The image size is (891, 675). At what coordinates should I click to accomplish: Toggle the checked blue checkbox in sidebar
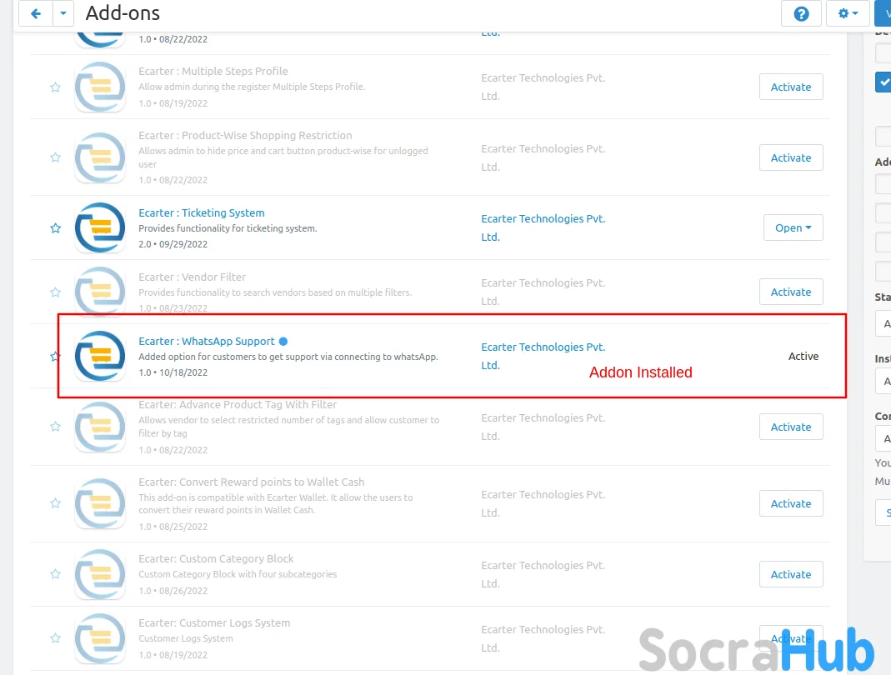coord(883,82)
